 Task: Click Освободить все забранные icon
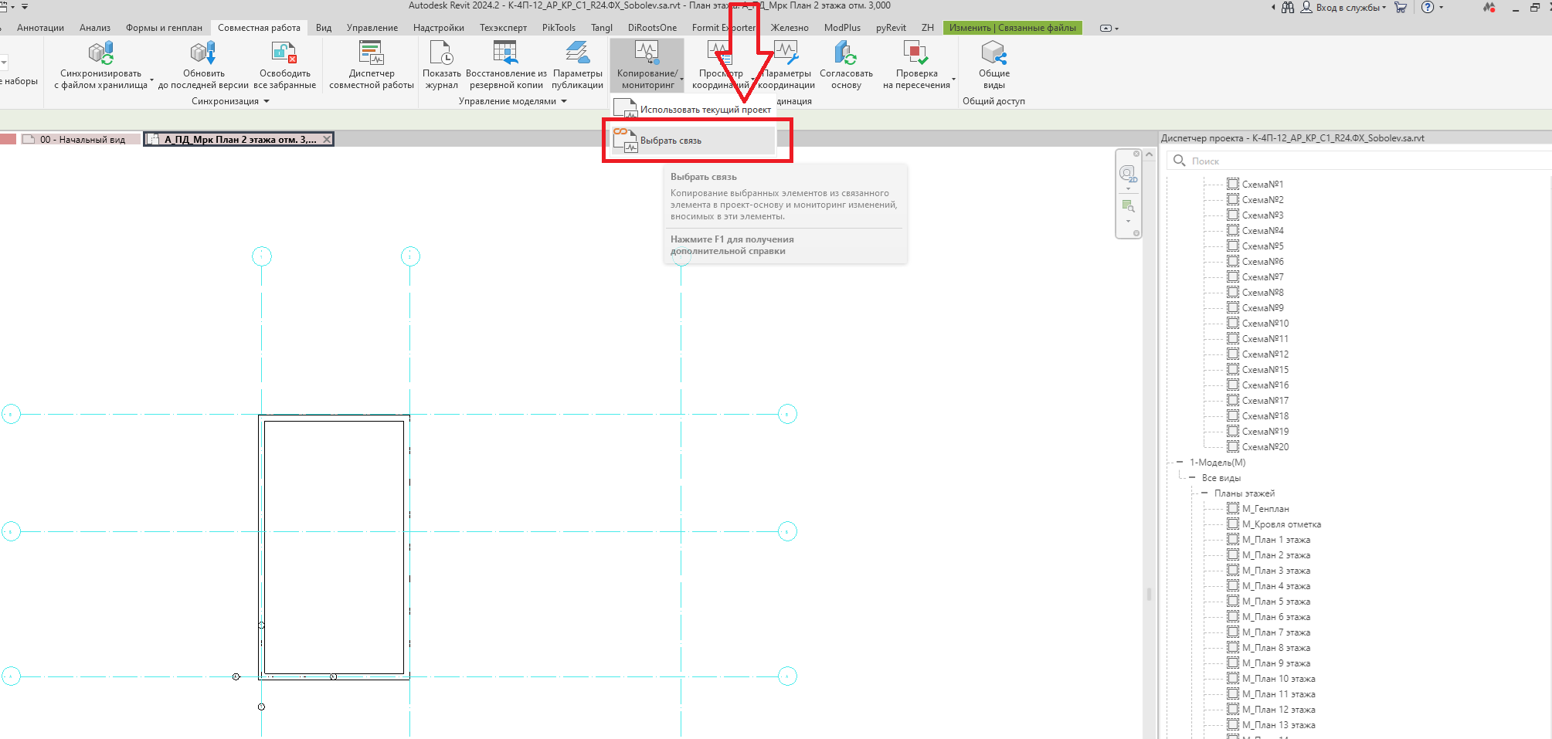click(284, 53)
